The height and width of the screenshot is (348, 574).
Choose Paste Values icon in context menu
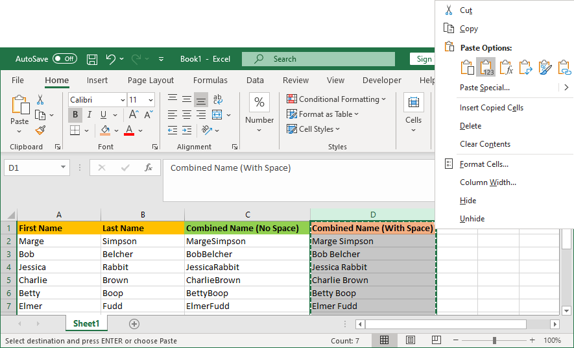486,68
